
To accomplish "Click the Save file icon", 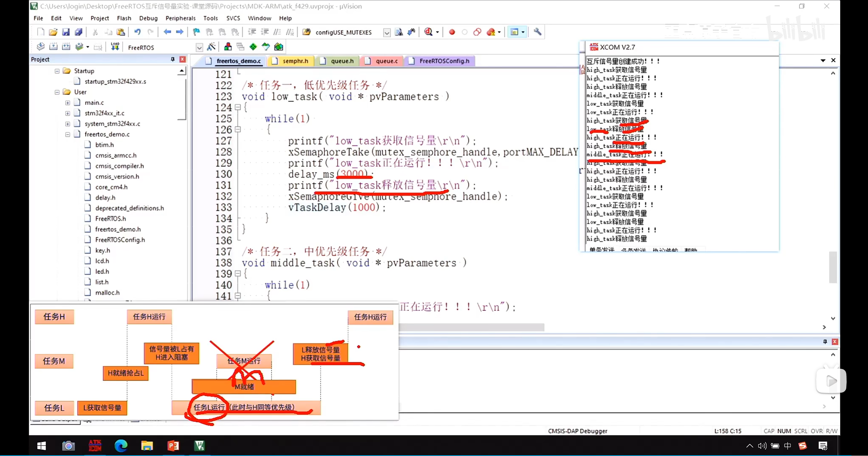I will pyautogui.click(x=66, y=32).
